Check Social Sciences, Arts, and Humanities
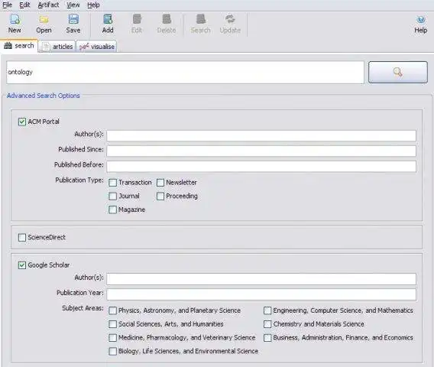The width and height of the screenshot is (434, 367). (112, 324)
